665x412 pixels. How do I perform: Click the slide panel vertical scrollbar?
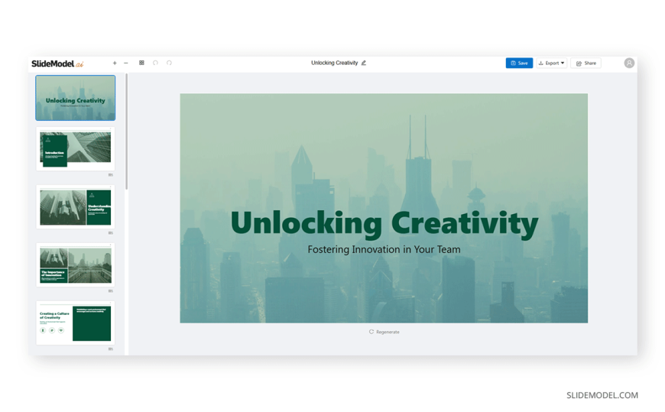(x=126, y=131)
